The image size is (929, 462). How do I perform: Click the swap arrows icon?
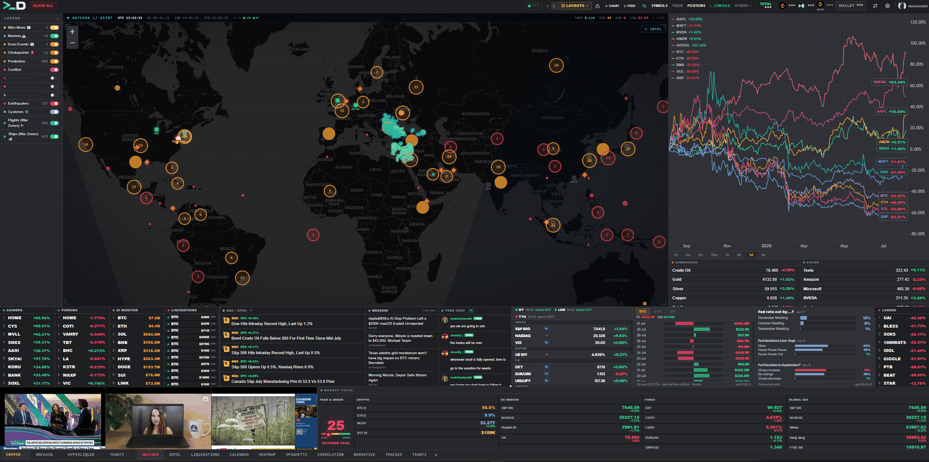875,6
